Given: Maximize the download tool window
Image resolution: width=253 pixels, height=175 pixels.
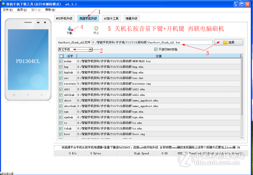Looking at the screenshot, I should [x=242, y=4].
